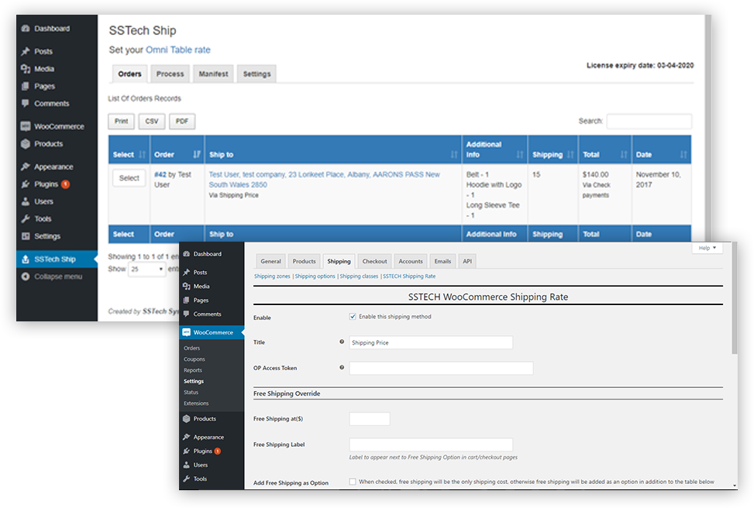Sort table by Shipping column header

pos(553,150)
